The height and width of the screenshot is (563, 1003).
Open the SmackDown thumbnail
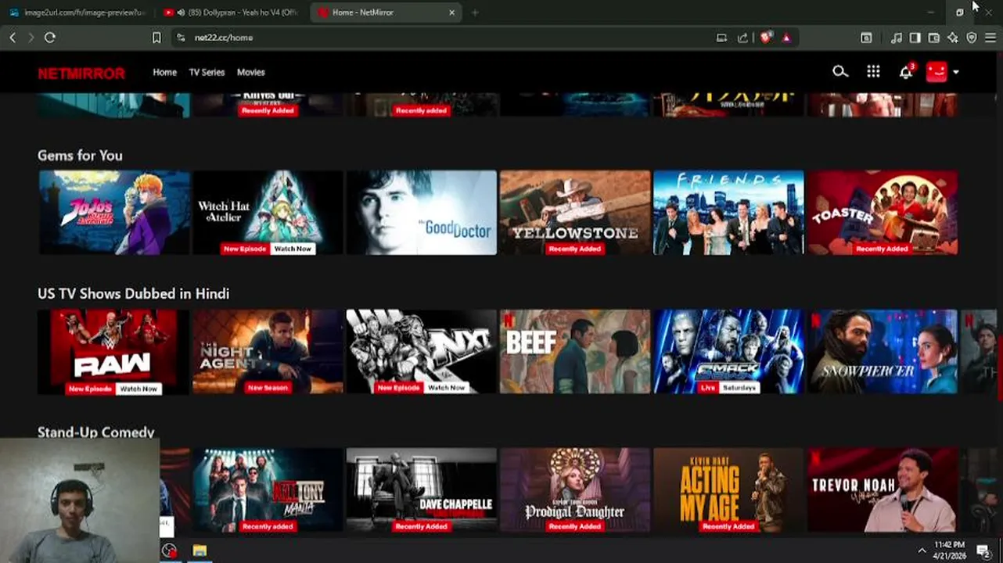pos(728,352)
